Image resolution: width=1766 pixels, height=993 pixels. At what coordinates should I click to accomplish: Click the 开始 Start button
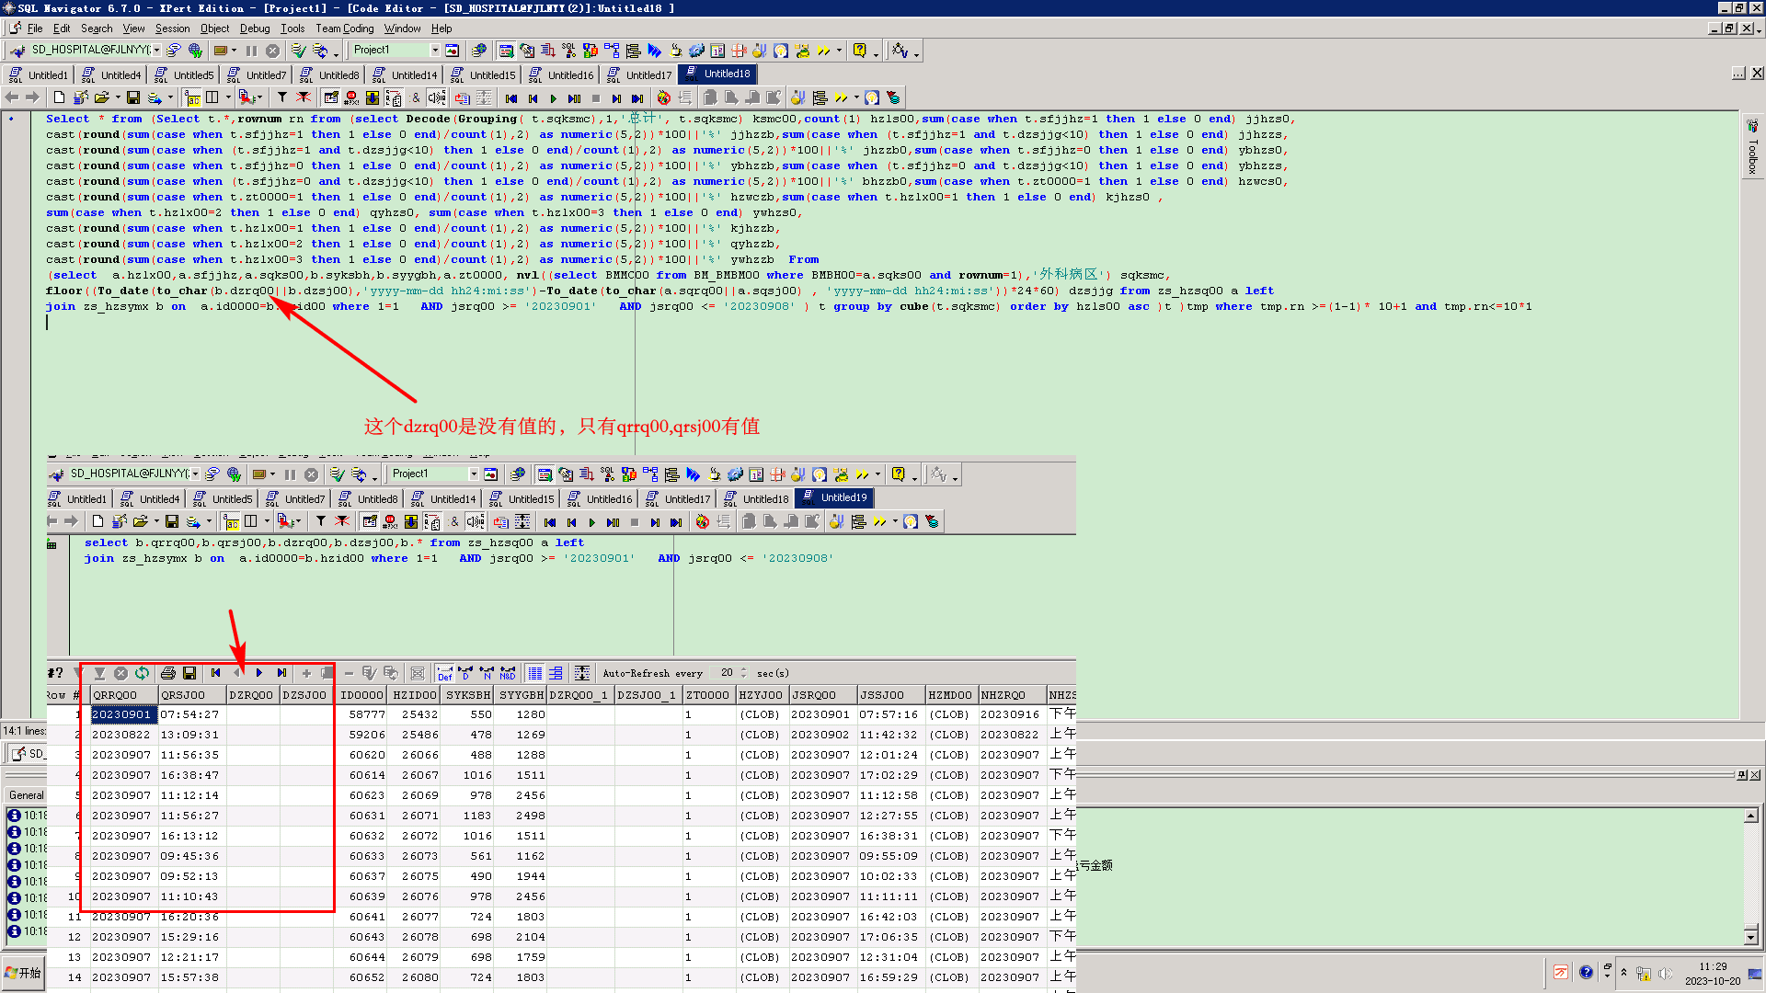(x=24, y=973)
